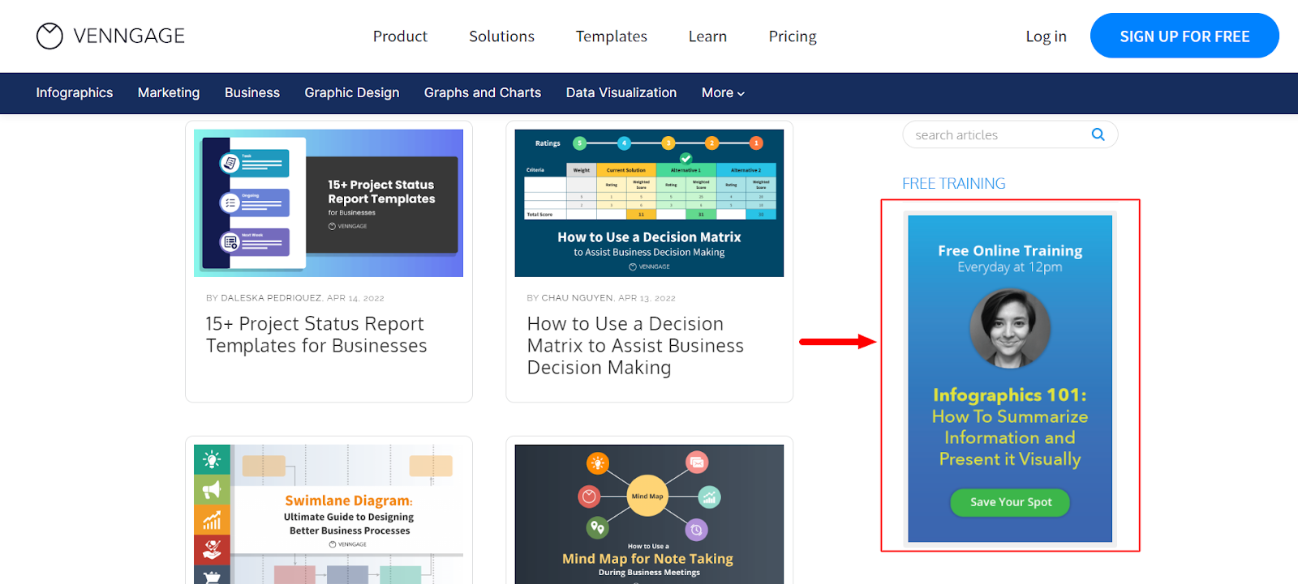Screen dimensions: 1298x584
Task: Open the 'How to Use a Decision Matrix' title
Action: pos(635,346)
